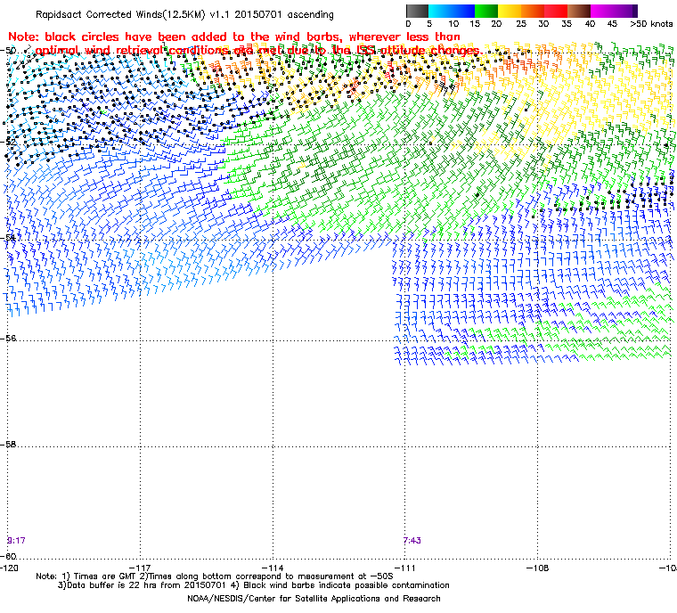Click the '-108' longitude axis label
The image size is (677, 613).
537,568
